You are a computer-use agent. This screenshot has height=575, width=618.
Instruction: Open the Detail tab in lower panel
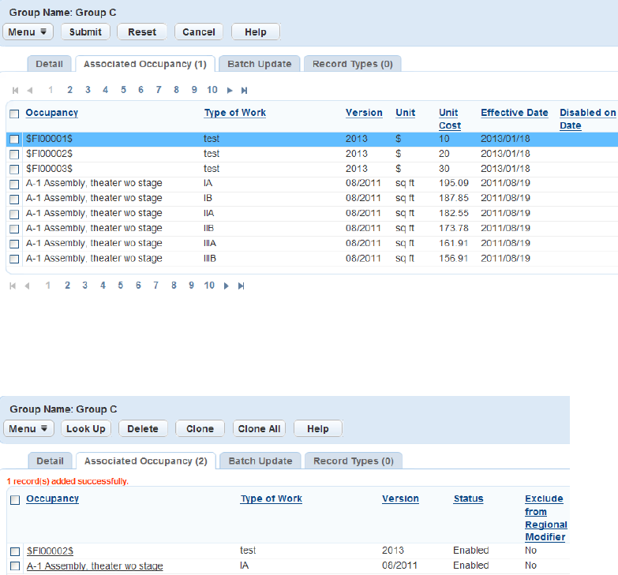(50, 461)
